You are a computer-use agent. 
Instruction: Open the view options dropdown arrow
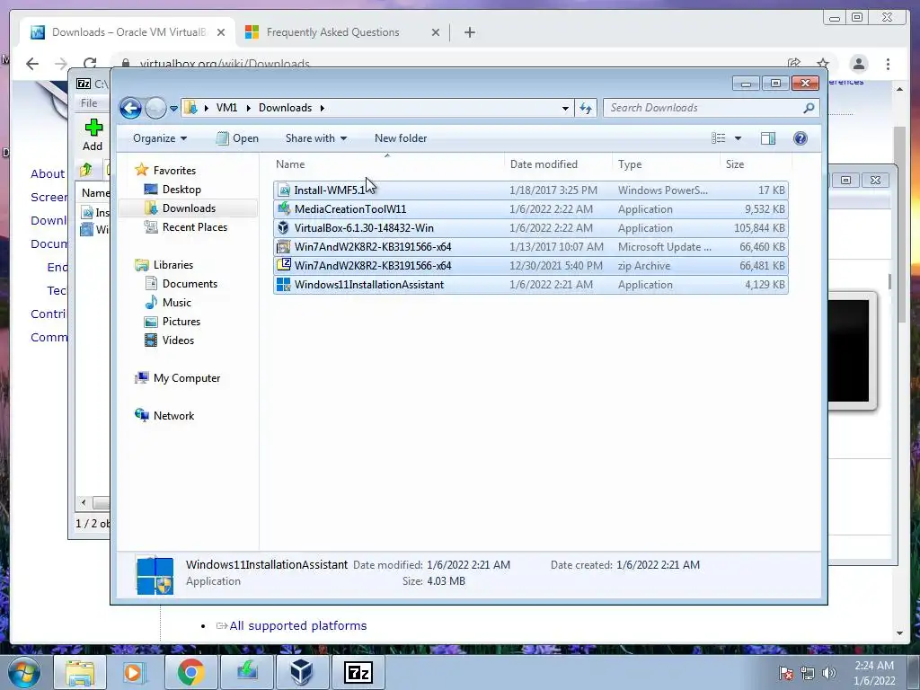(739, 138)
